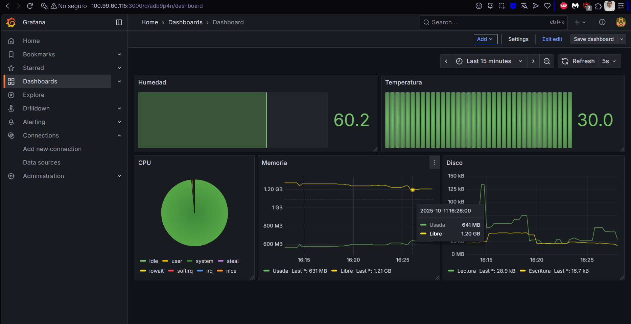Click the CPU pie chart

click(x=194, y=213)
